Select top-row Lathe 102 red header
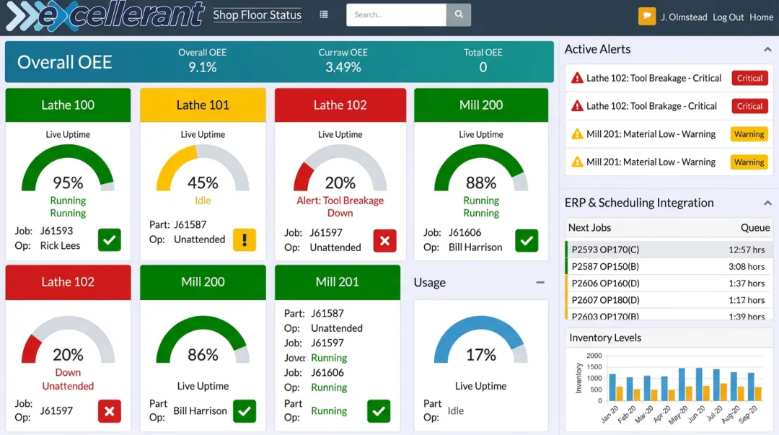 click(340, 105)
